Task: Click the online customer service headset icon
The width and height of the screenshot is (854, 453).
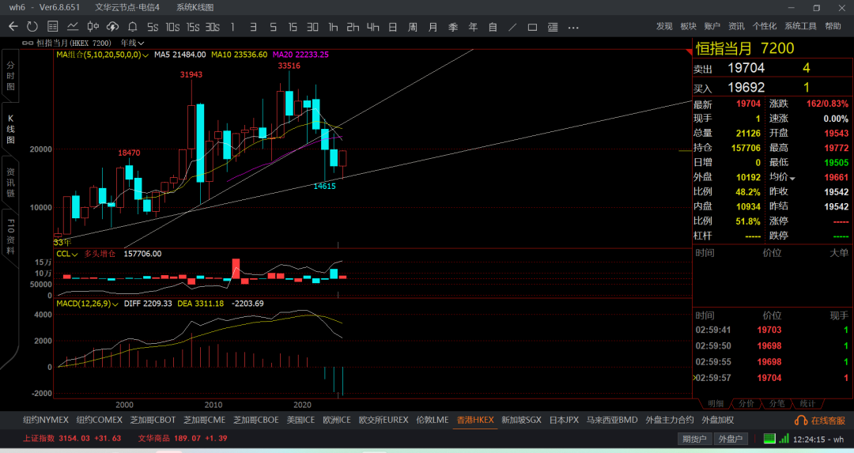Action: (x=800, y=421)
